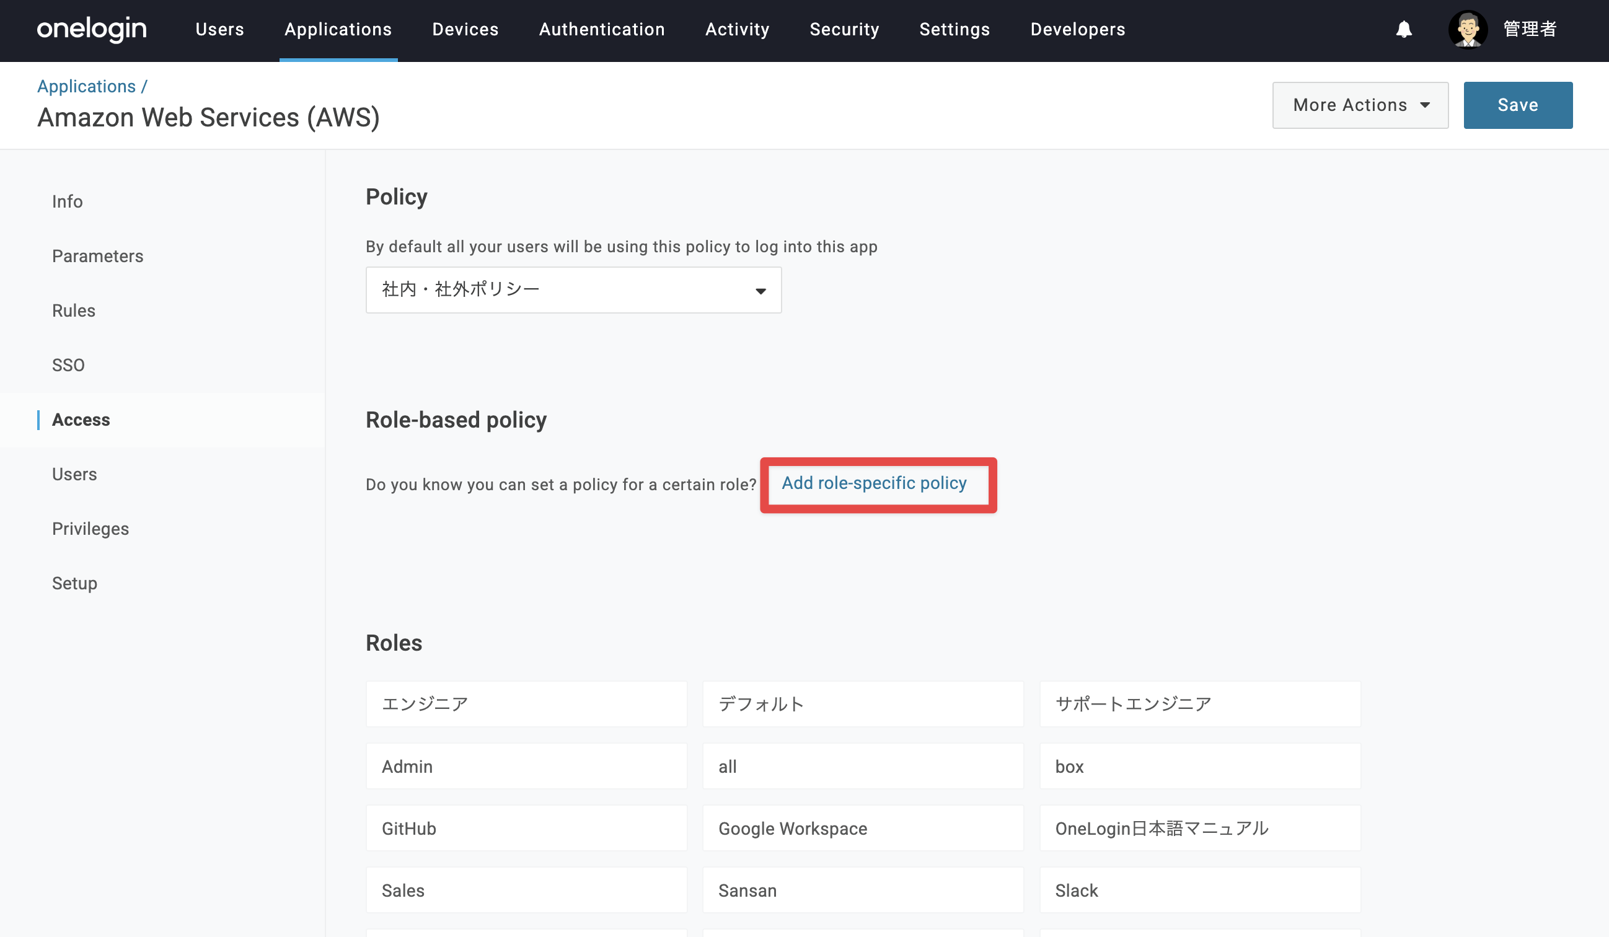Toggle the OneLogin日本語マニュアル role
This screenshot has height=937, width=1609.
(x=1200, y=829)
